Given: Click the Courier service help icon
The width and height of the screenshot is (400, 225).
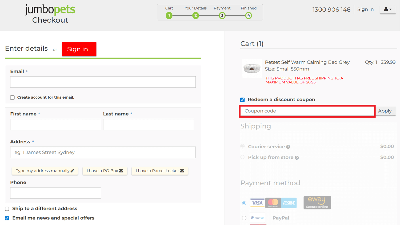Looking at the screenshot, I should [x=288, y=147].
